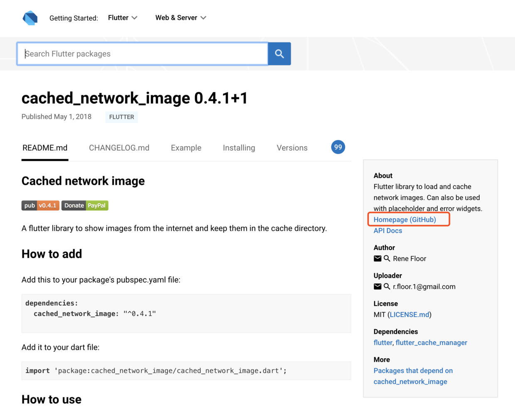Click the Donate PayPal badge

(x=85, y=205)
